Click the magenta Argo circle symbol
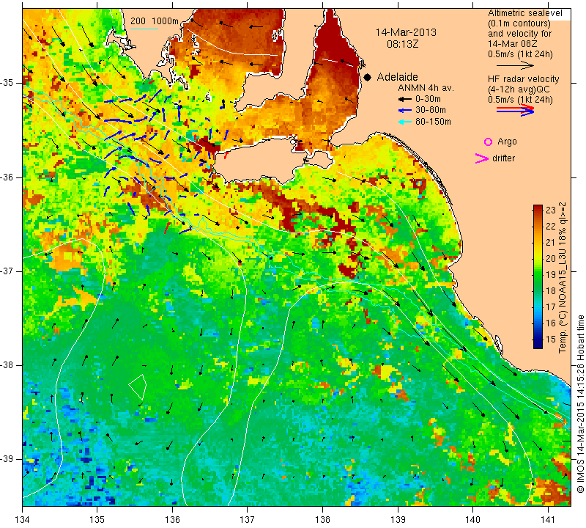 [x=488, y=142]
